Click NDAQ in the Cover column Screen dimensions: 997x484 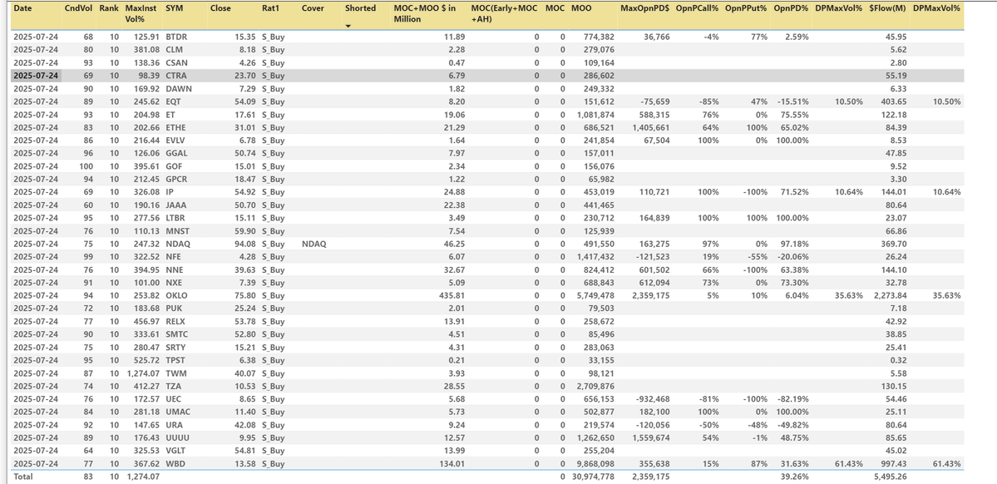[314, 244]
